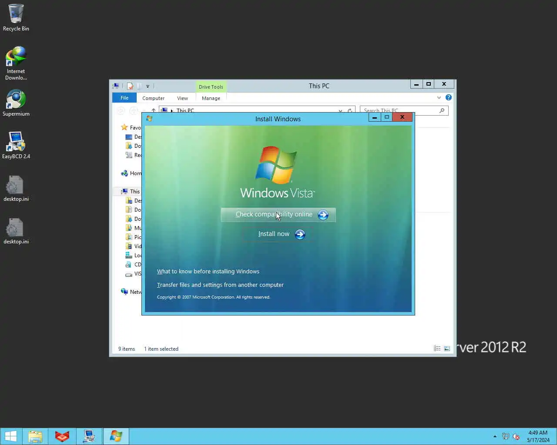This screenshot has width=557, height=445.
Task: Switch to the Windows Setup taskbar button
Action: [x=116, y=436]
